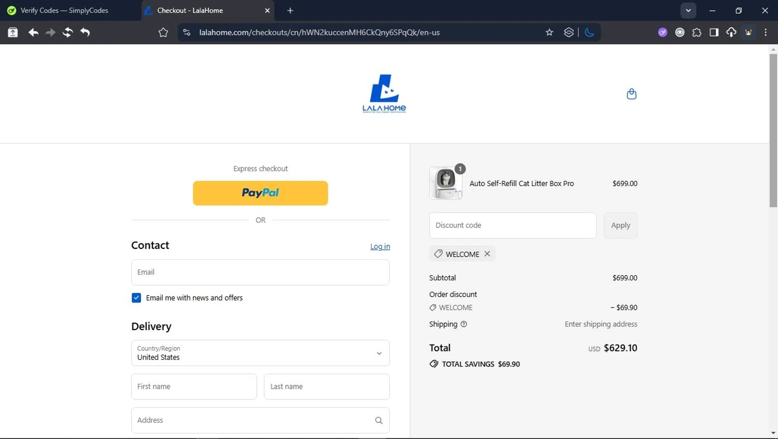This screenshot has width=778, height=439.
Task: Reload the page with the refresh icon
Action: point(67,33)
